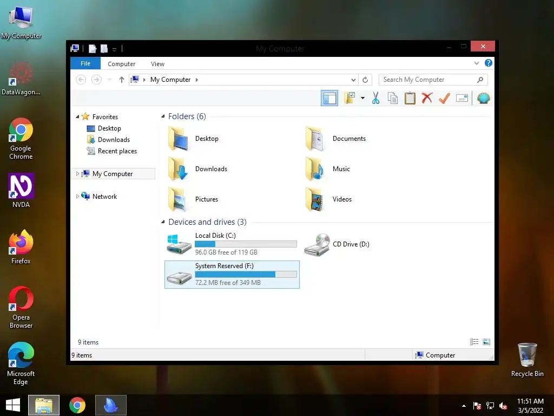Click the Help question mark icon
554x416 pixels.
click(489, 63)
